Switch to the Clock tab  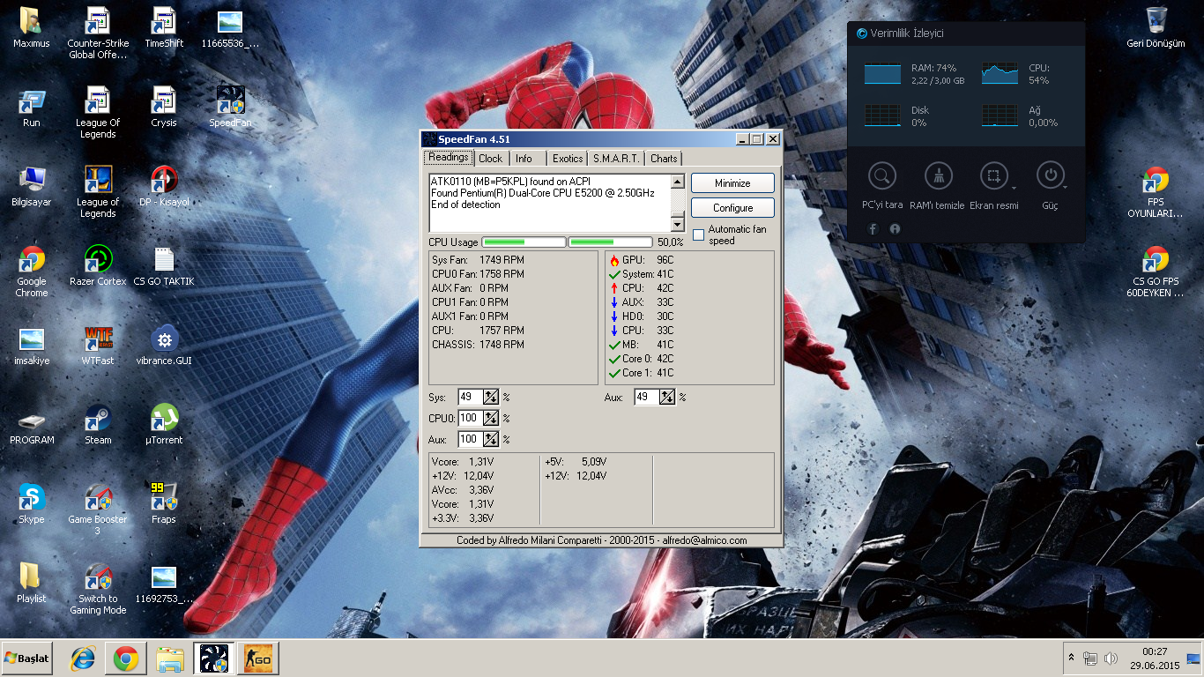tap(491, 159)
